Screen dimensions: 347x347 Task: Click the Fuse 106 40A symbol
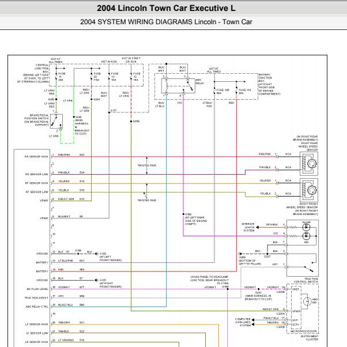pyautogui.click(x=214, y=91)
